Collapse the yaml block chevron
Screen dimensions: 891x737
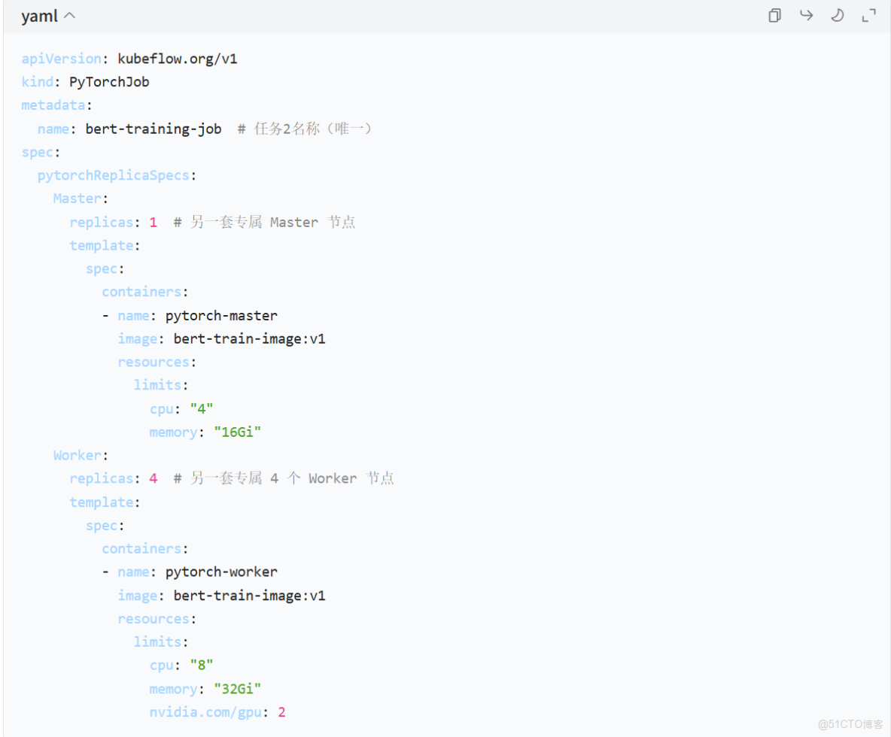pyautogui.click(x=70, y=16)
